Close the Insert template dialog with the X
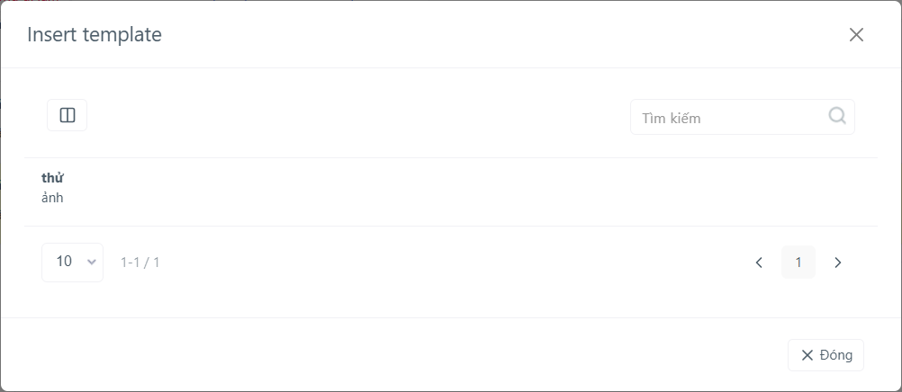This screenshot has height=392, width=902. tap(856, 34)
